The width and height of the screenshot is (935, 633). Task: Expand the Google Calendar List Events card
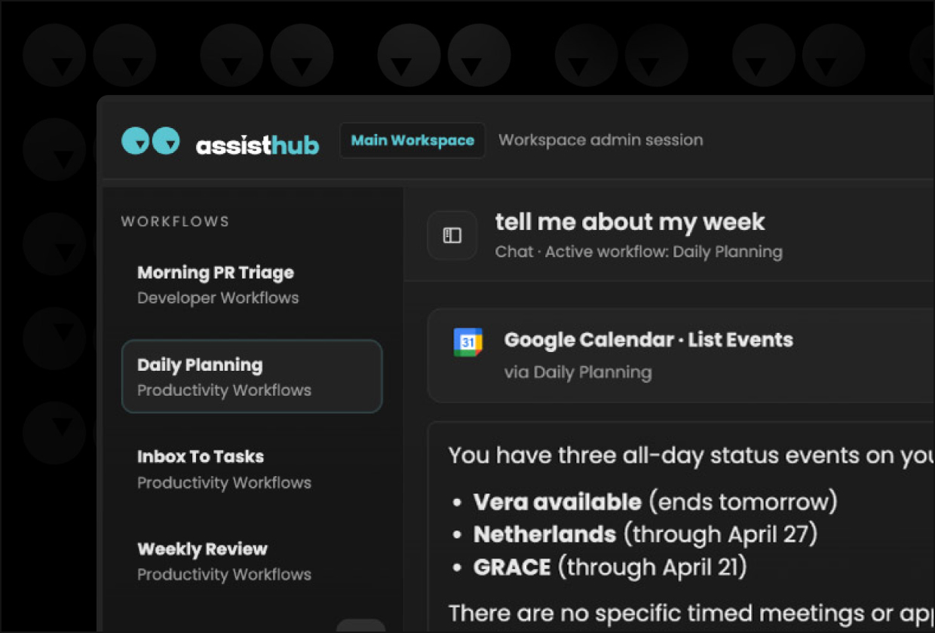pos(682,355)
